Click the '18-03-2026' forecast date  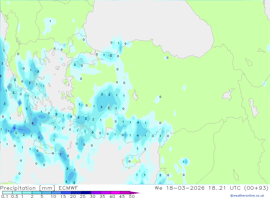[x=185, y=188]
